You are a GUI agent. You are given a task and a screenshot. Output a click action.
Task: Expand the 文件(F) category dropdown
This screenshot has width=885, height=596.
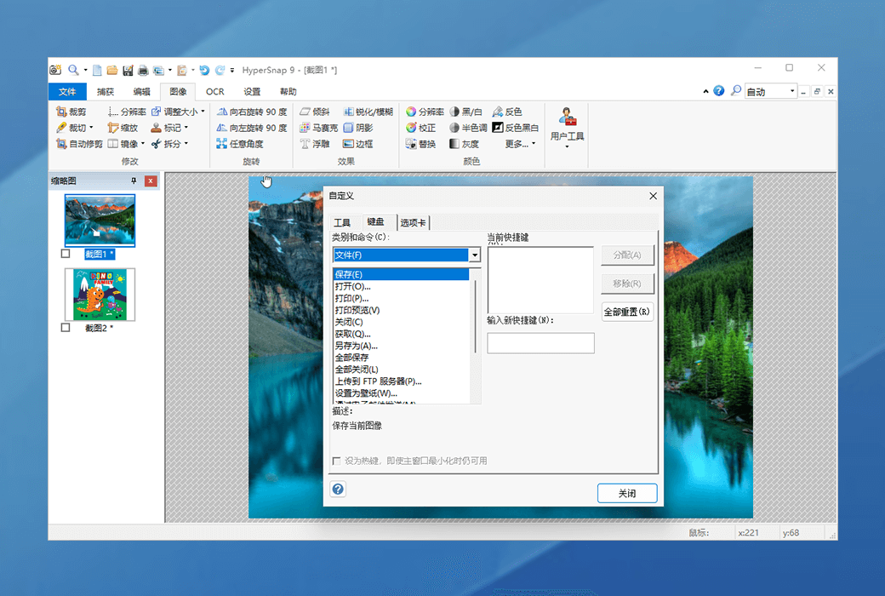pos(475,255)
